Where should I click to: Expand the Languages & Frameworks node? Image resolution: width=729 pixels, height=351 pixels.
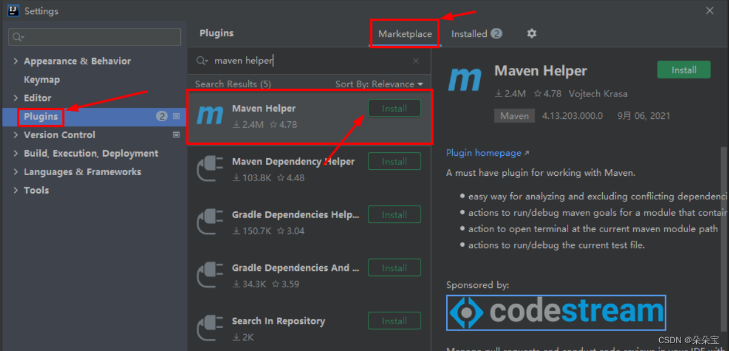click(x=16, y=172)
